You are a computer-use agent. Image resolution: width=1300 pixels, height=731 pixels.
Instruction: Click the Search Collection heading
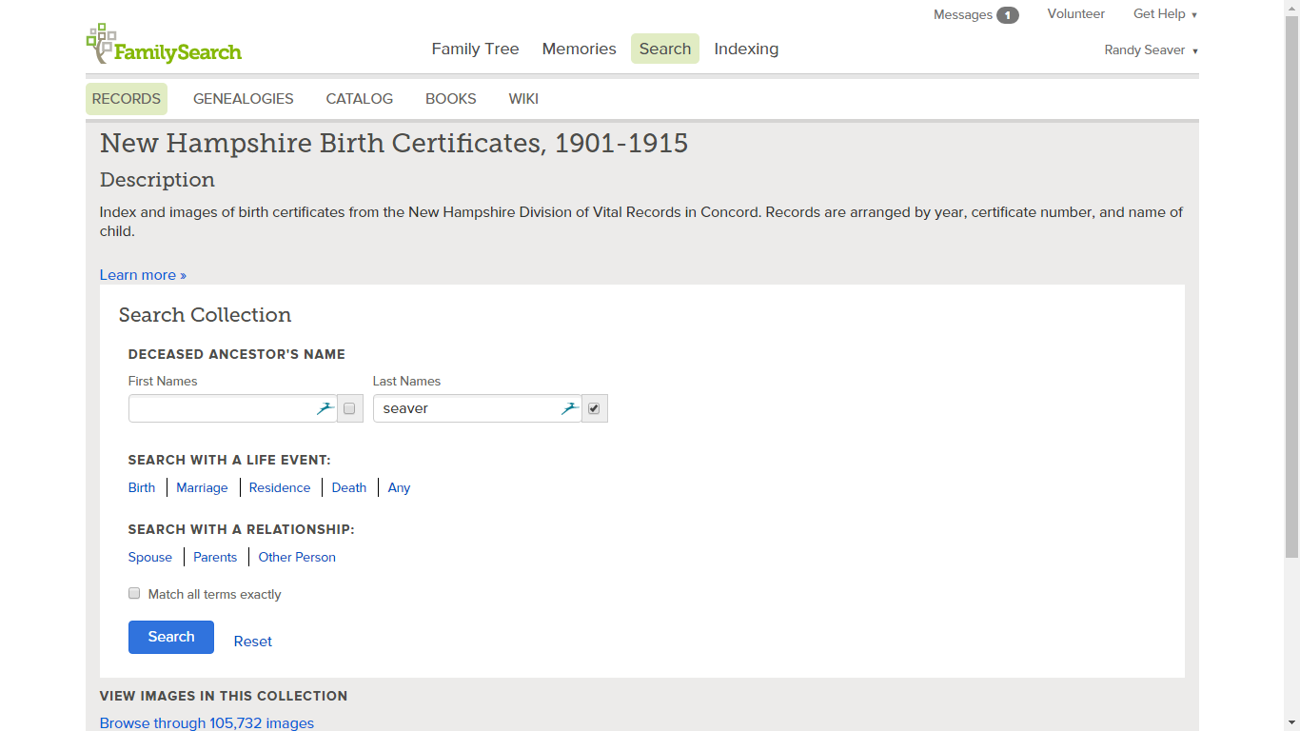point(205,315)
